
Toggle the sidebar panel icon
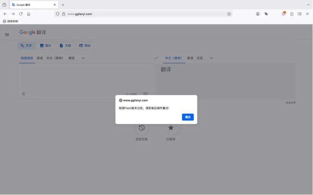300,14
